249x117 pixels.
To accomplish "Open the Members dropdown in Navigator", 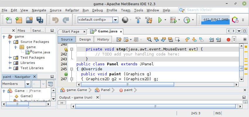I will pos(28,84).
